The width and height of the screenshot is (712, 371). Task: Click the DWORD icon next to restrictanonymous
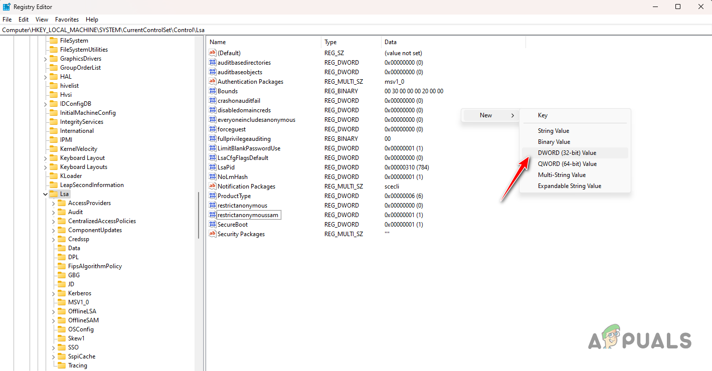[213, 205]
